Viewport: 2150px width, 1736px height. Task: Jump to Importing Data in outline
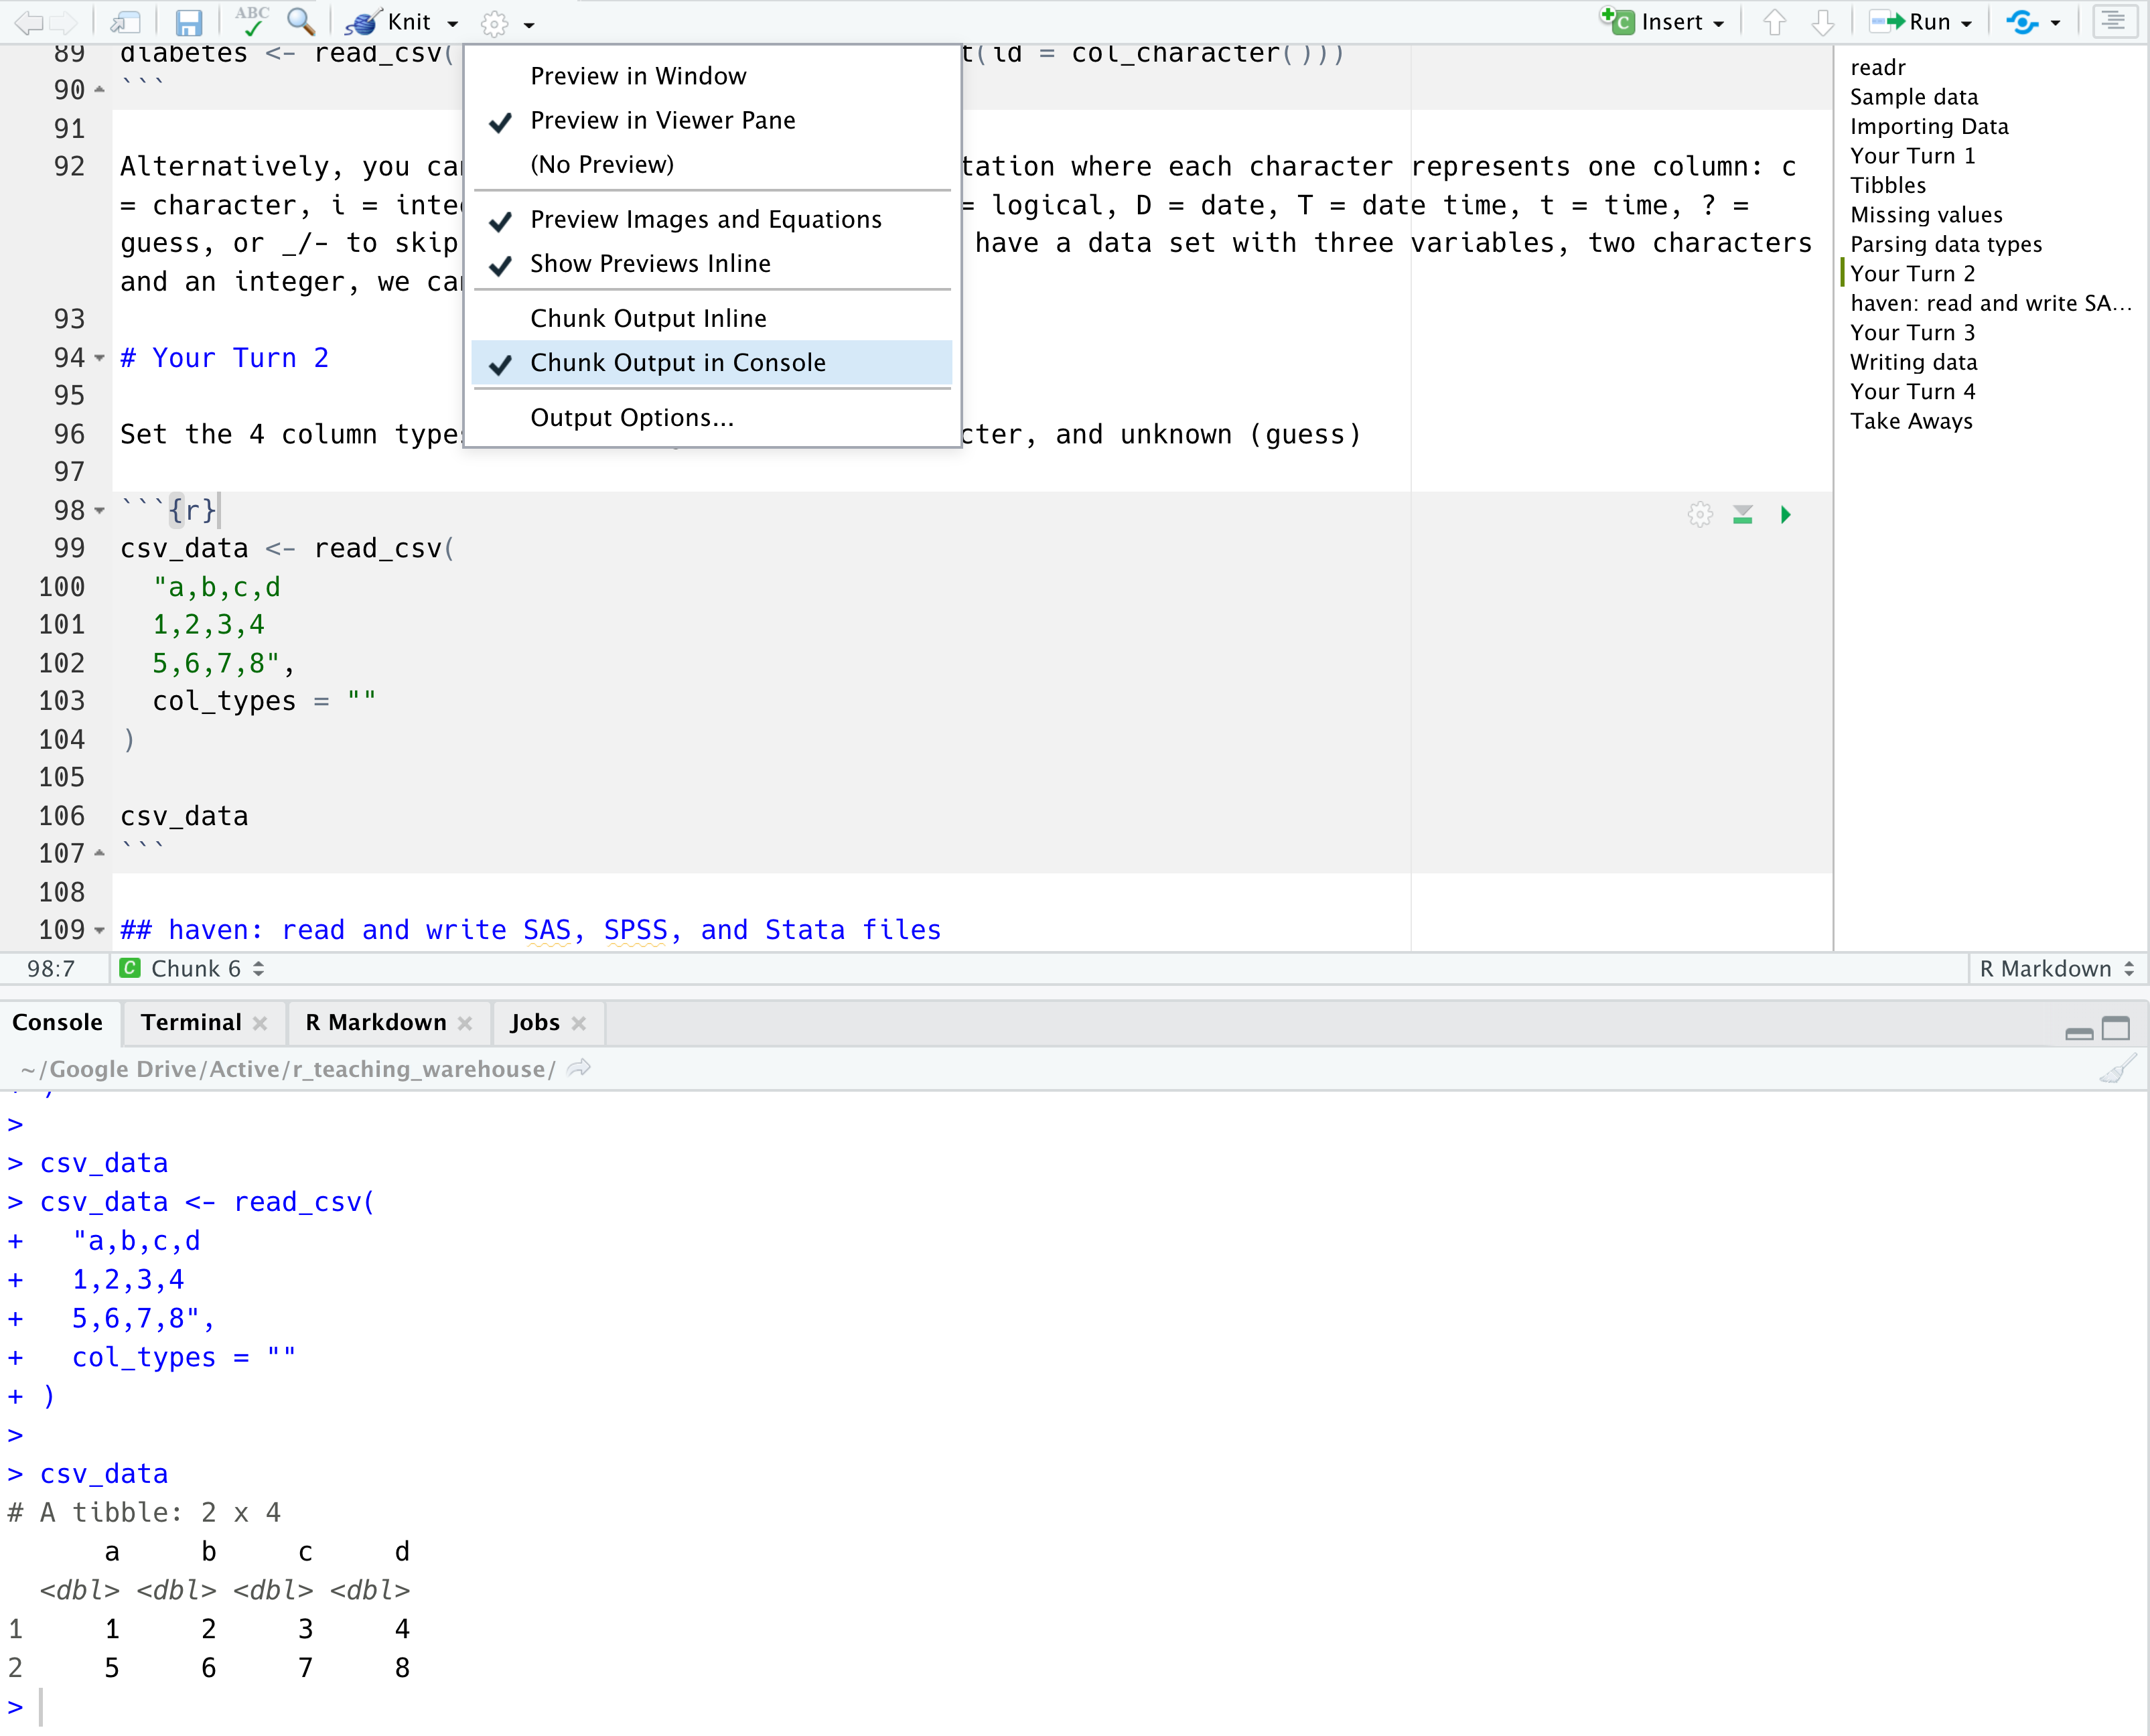coord(1929,126)
